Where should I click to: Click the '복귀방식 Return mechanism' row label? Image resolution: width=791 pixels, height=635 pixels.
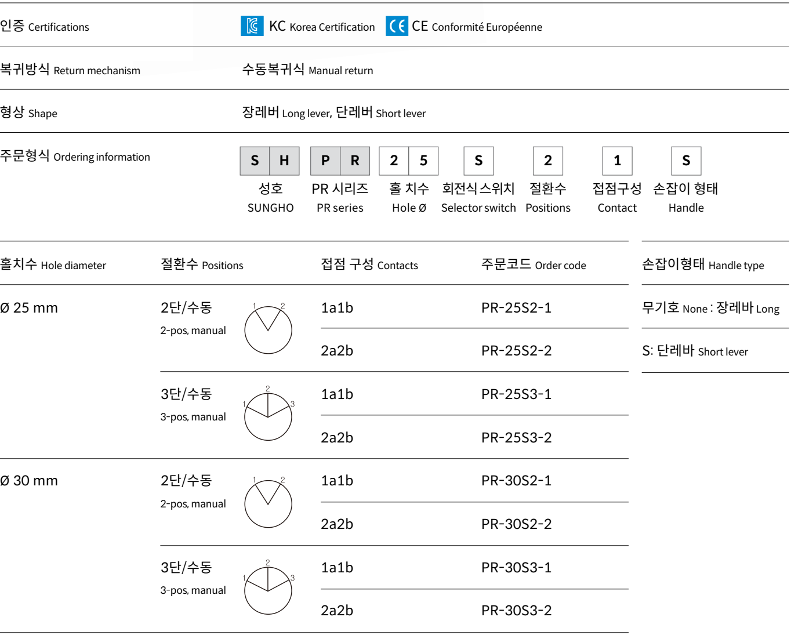pos(70,70)
